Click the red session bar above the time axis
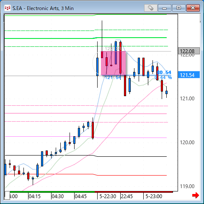The image size is (204, 204). [134, 192]
